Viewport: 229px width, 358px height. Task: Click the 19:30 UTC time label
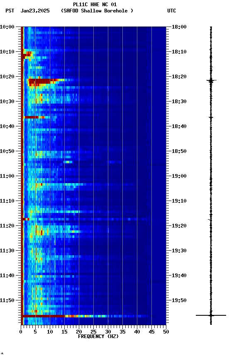[x=179, y=251]
